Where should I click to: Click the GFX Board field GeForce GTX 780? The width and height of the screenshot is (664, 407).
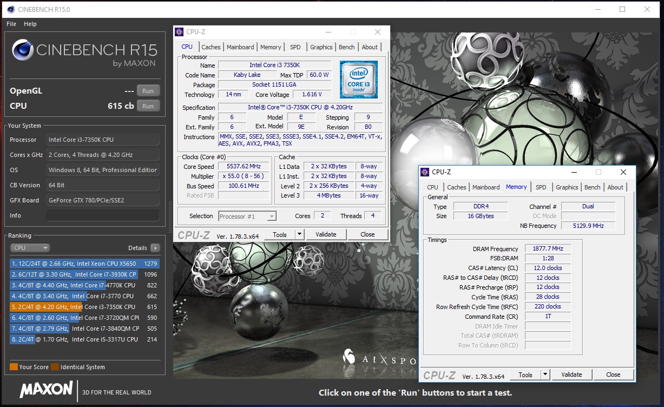tap(103, 200)
